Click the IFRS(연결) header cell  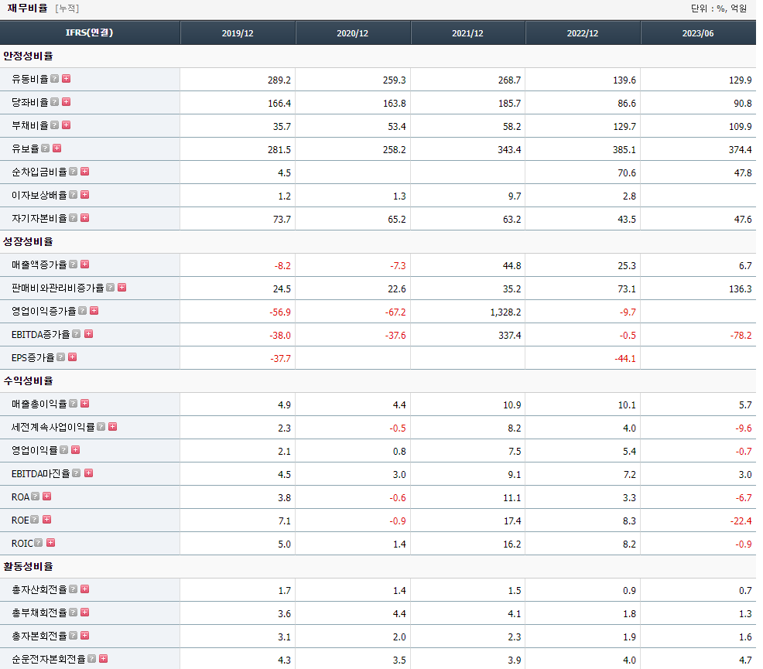[x=90, y=32]
